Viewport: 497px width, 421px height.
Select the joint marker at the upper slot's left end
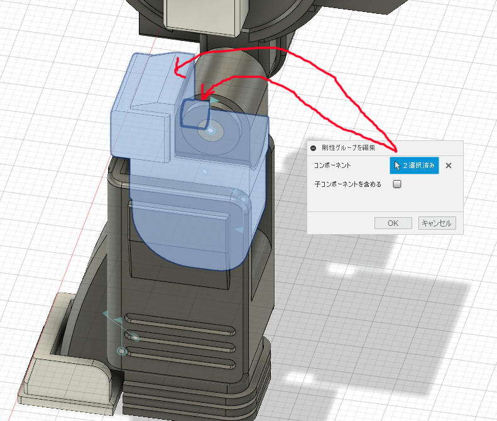[x=135, y=337]
